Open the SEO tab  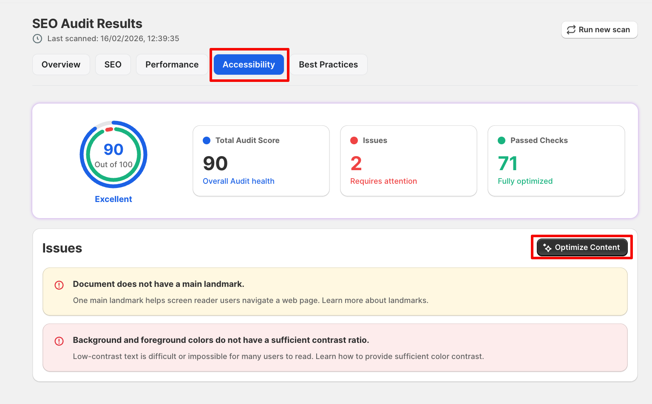[x=113, y=65]
